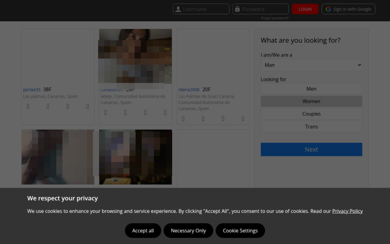This screenshot has height=244, width=390.
Task: Open perlax33 profile link
Action: click(x=31, y=89)
